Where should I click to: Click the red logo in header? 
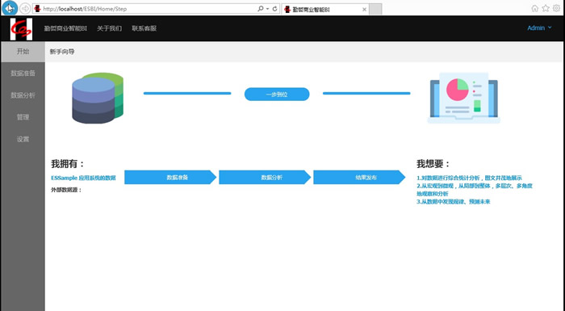[21, 29]
